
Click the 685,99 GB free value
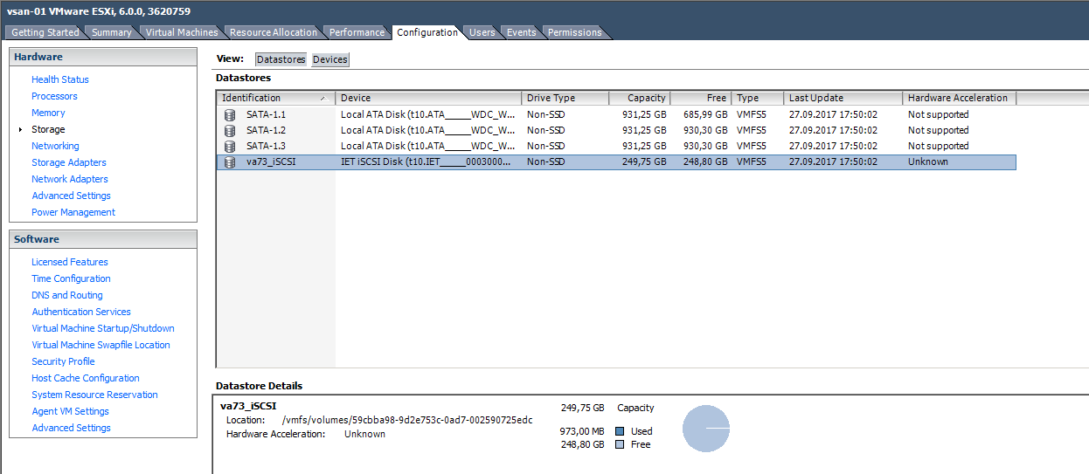(706, 114)
